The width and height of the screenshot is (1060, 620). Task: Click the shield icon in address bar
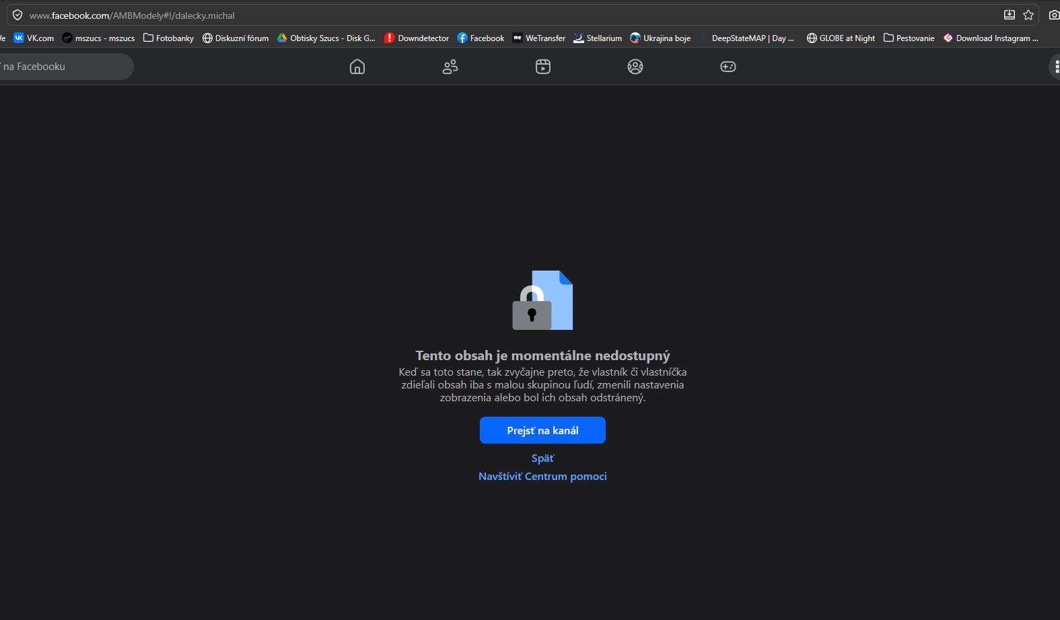point(17,15)
